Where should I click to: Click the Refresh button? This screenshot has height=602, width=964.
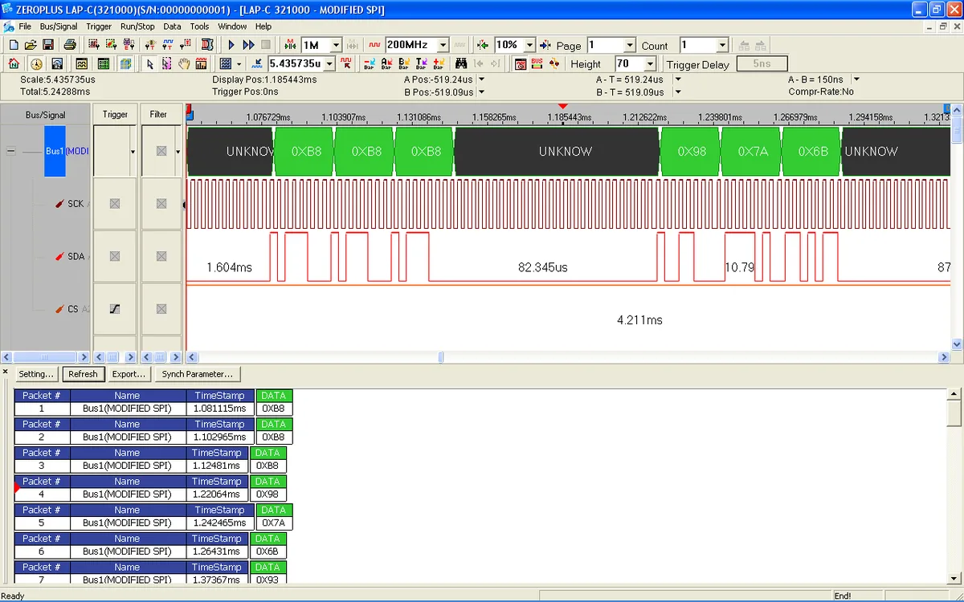click(83, 374)
